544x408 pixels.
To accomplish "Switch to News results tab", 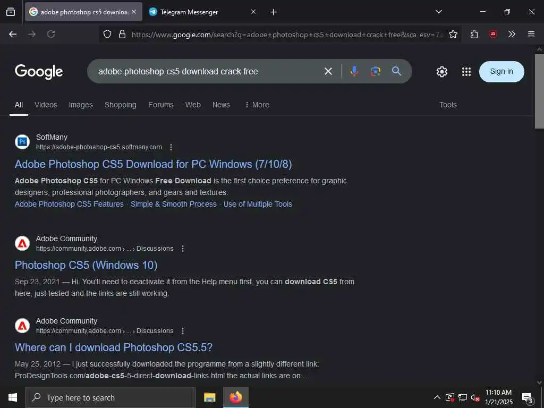I will click(221, 105).
